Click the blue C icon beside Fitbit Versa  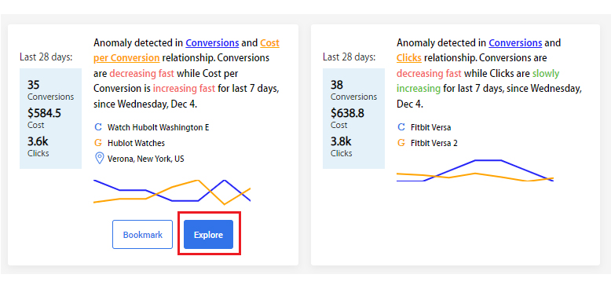(x=401, y=127)
